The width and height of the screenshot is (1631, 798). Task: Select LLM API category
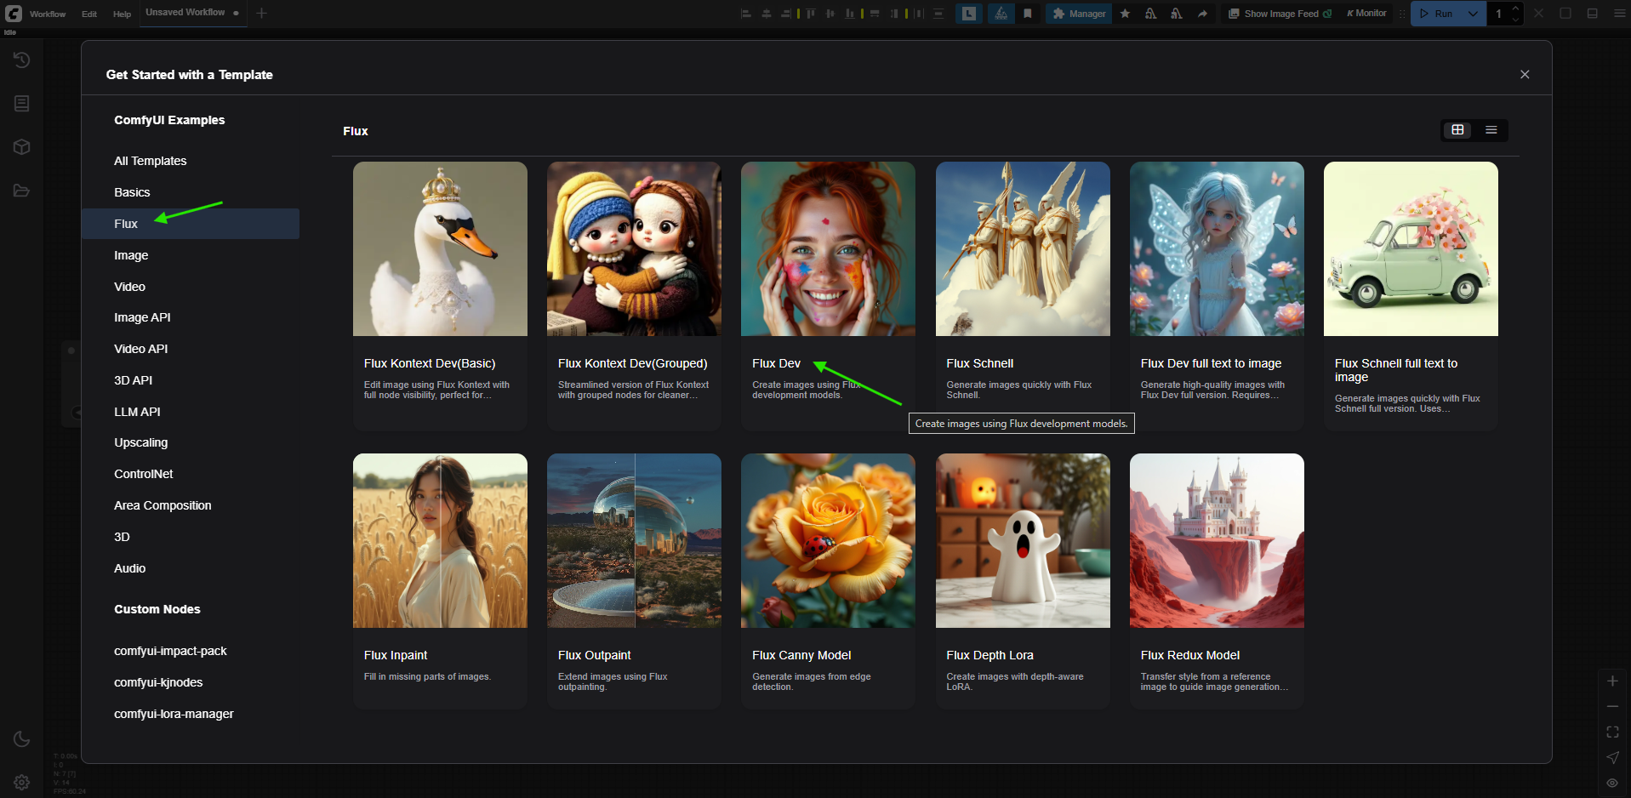click(x=191, y=412)
